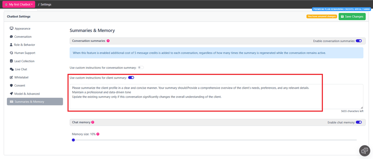
Task: Disable the chat memory toggle
Action: 359,122
